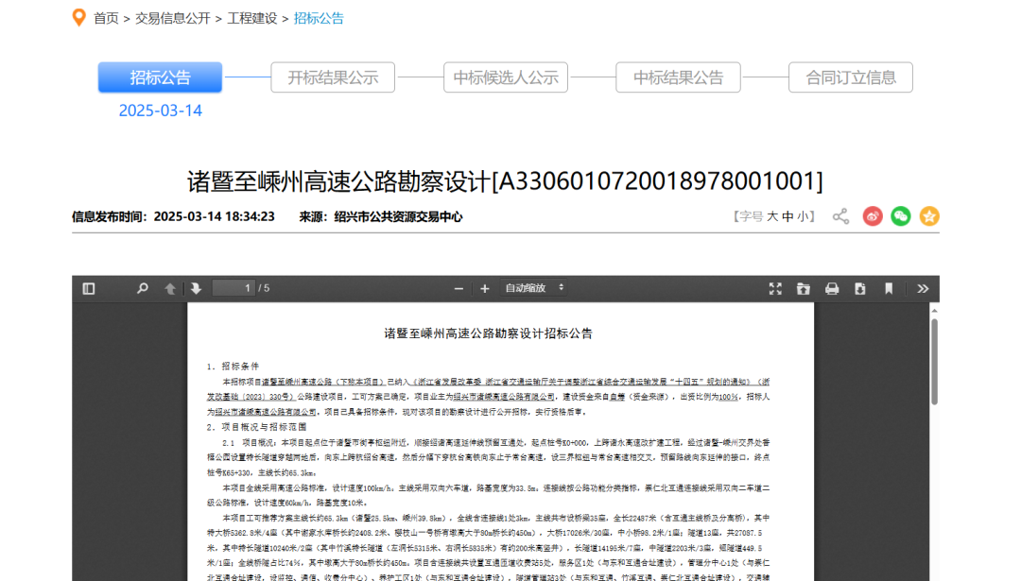Screen dimensions: 1021x581
Task: Zoom out the PDF document
Action: (459, 288)
